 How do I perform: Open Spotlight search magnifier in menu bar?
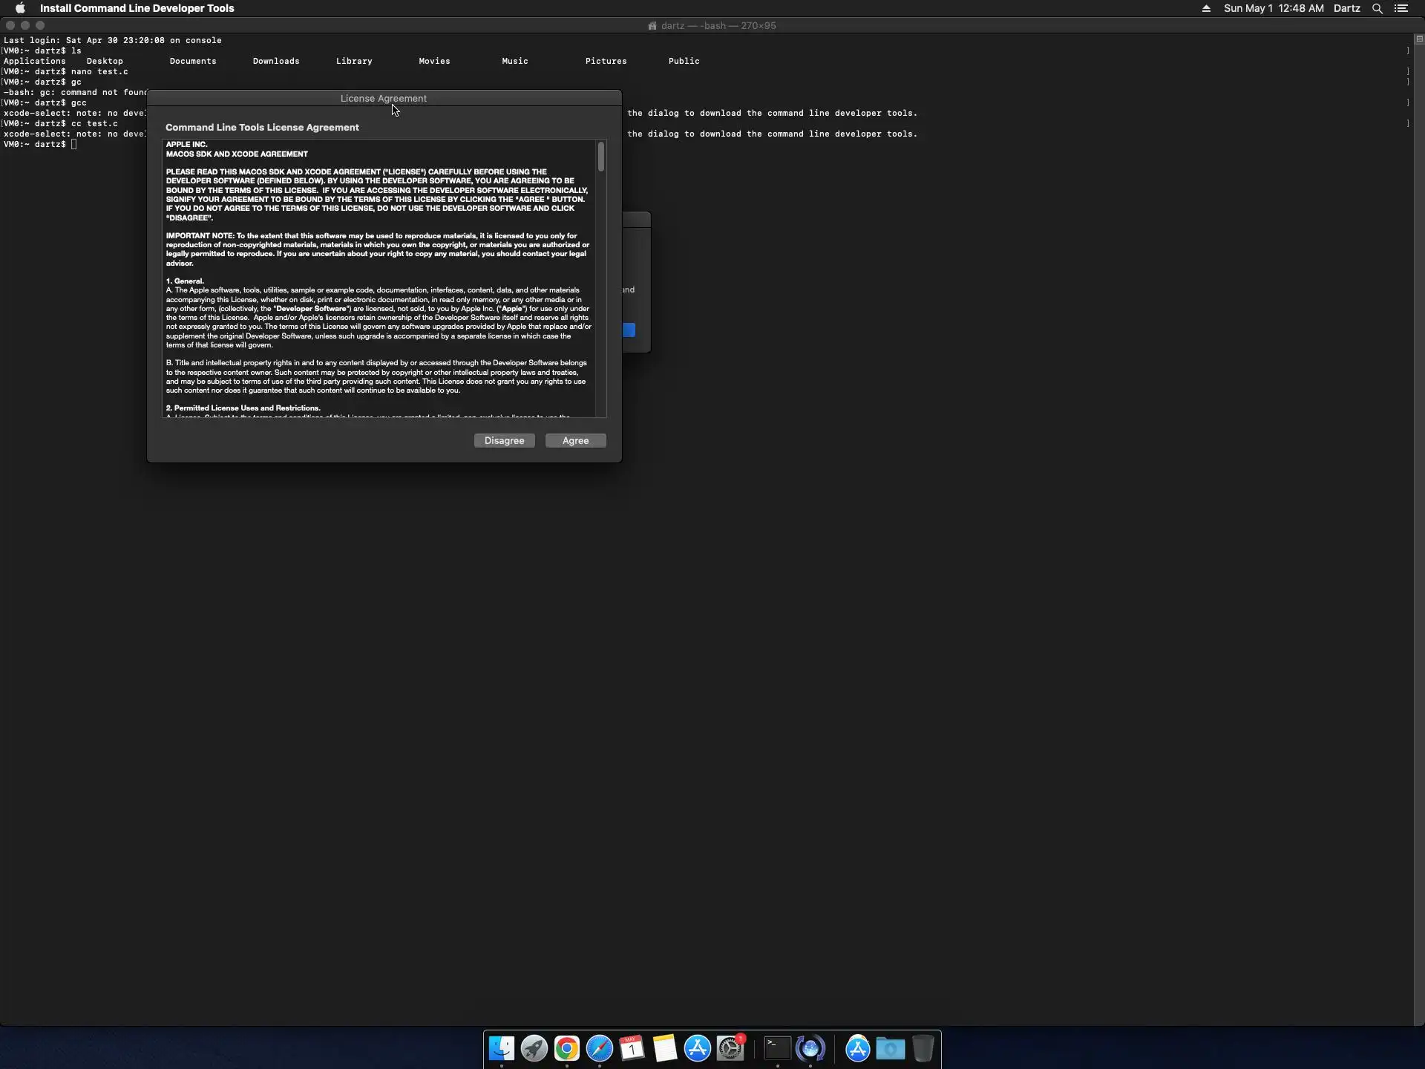coord(1377,8)
